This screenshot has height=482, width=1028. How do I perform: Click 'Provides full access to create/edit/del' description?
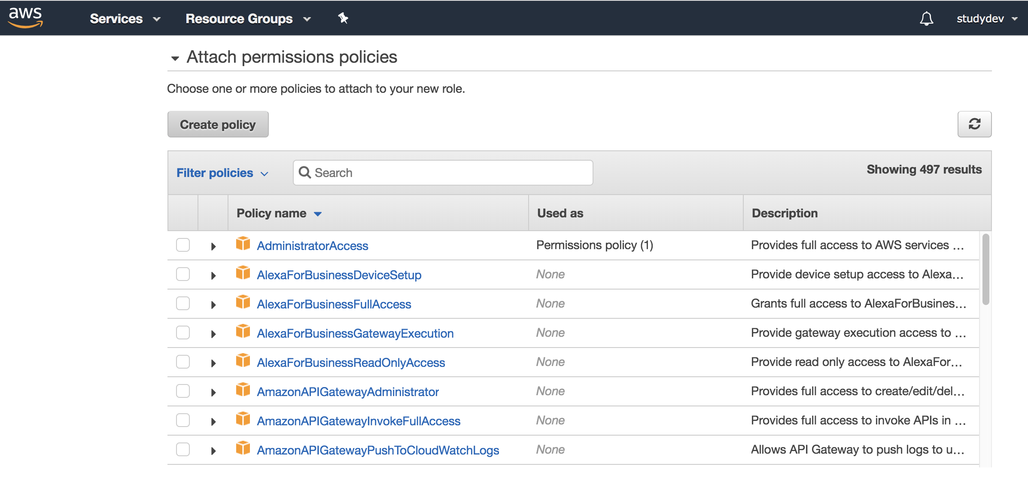pyautogui.click(x=858, y=391)
